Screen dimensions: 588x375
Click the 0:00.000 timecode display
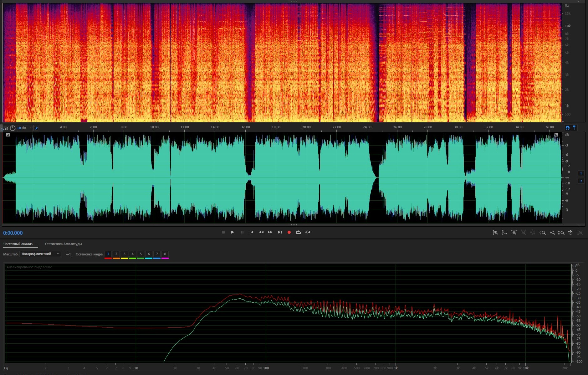click(13, 233)
